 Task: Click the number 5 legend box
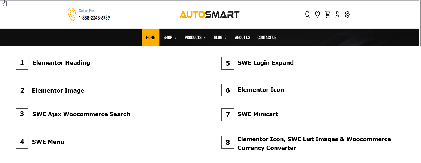tap(228, 63)
